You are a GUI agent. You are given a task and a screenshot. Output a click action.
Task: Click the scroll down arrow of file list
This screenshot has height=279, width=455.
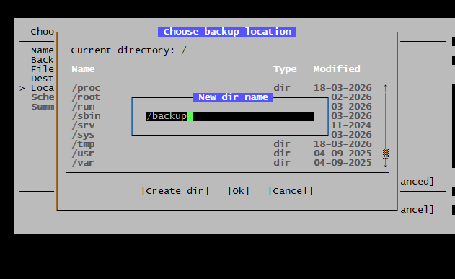pos(386,163)
